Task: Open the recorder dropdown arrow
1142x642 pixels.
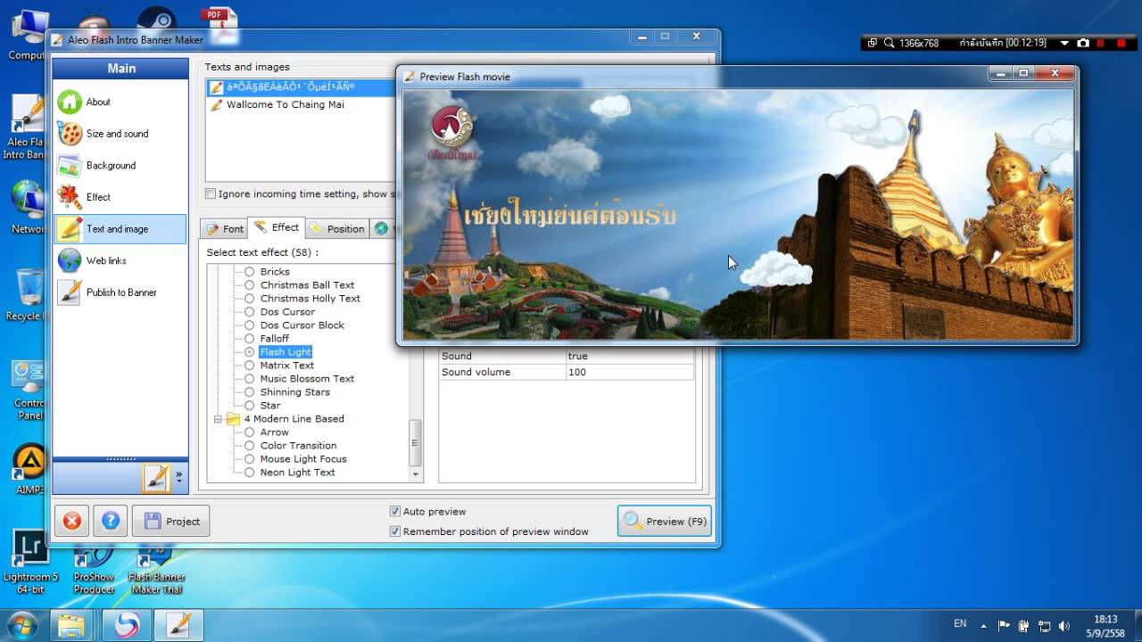Action: pos(1064,43)
